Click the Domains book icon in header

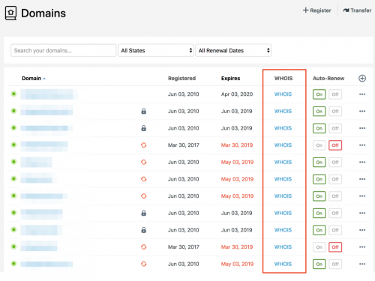[x=10, y=13]
